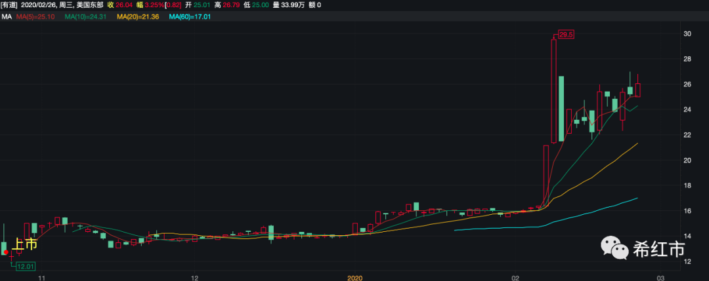The height and width of the screenshot is (281, 709).
Task: Click the 30 value on the price axis
Action: (x=687, y=33)
